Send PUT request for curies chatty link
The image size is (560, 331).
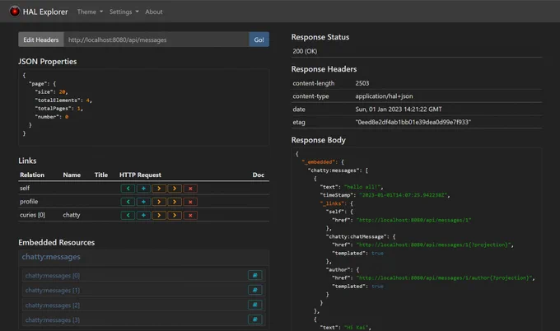point(159,215)
